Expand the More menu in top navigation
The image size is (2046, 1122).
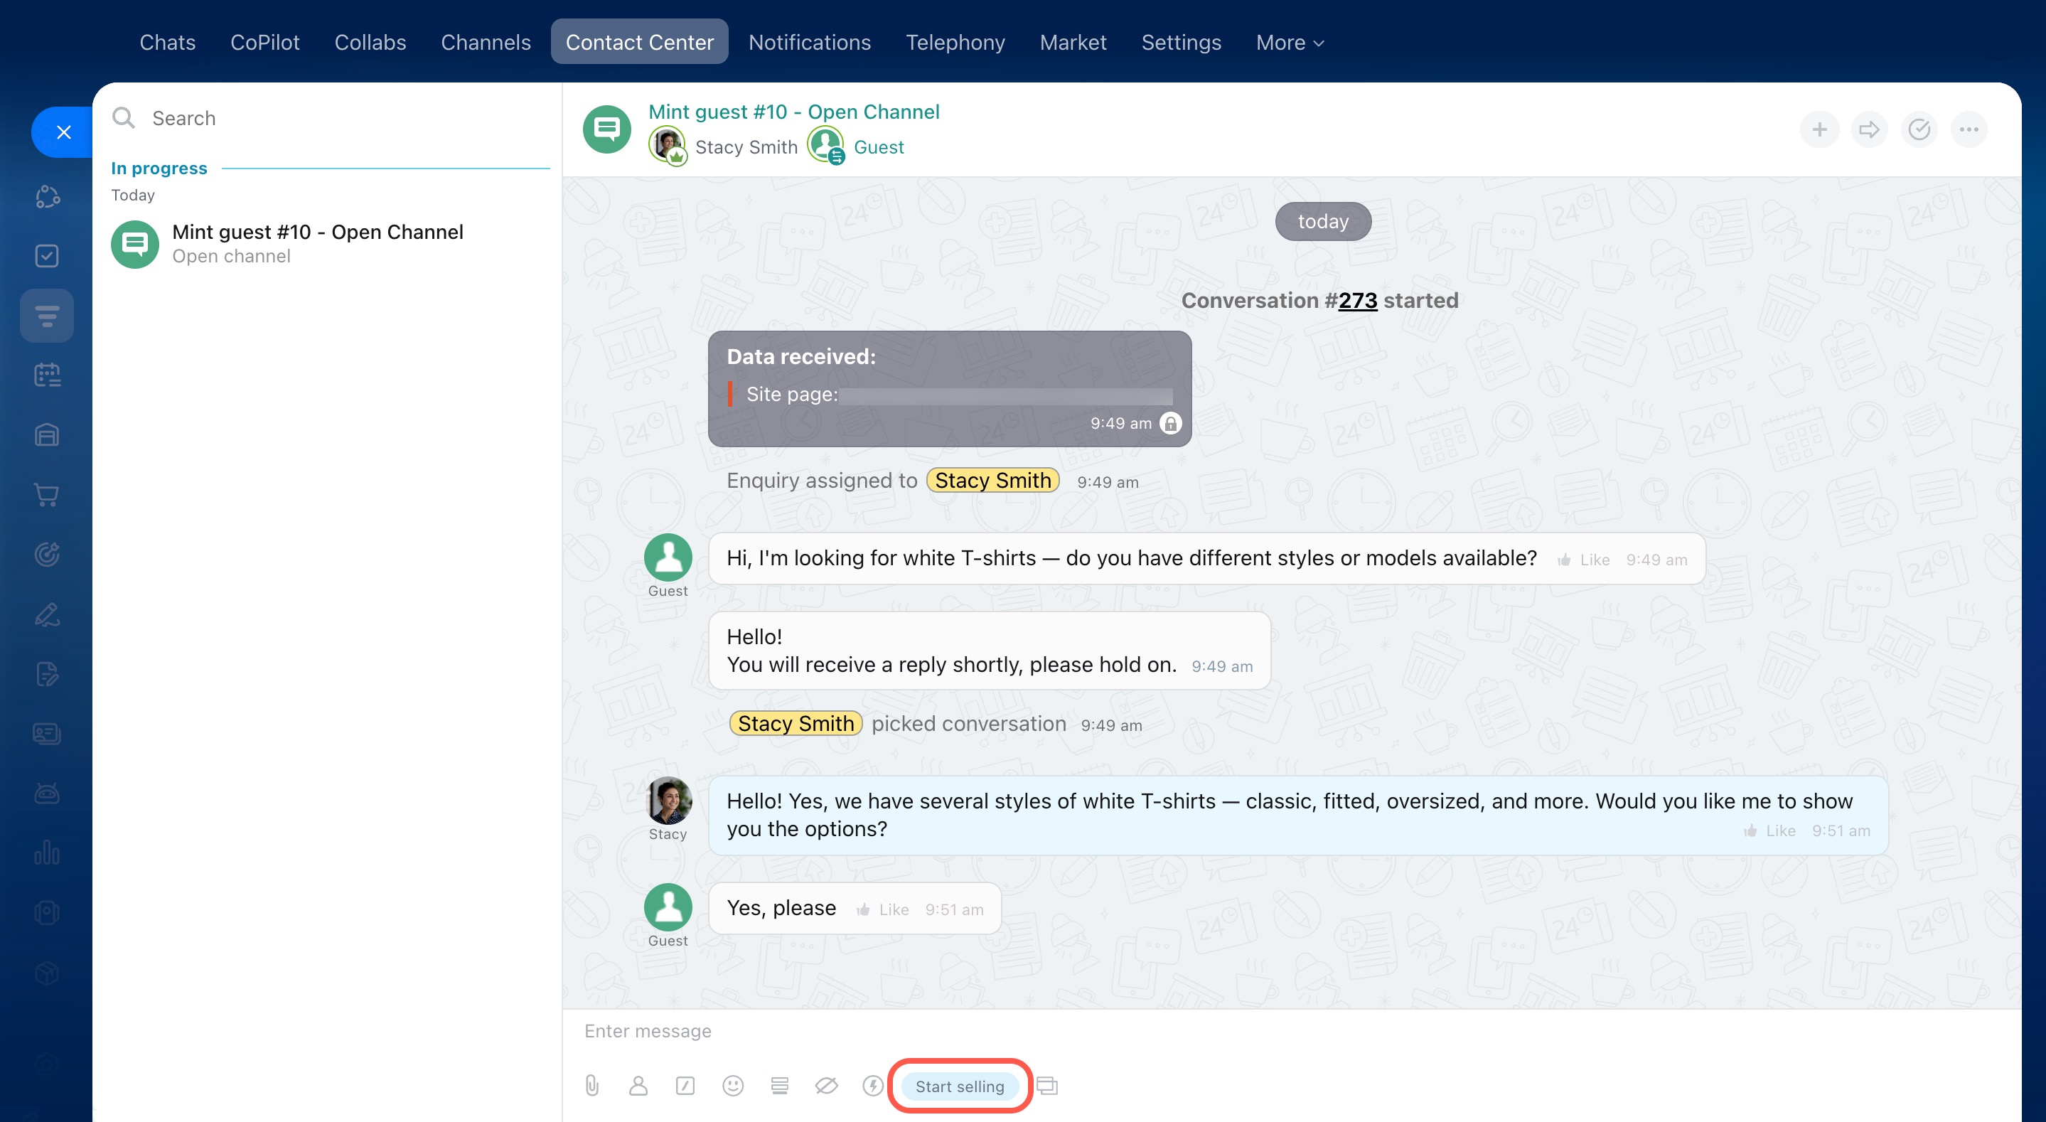tap(1289, 42)
